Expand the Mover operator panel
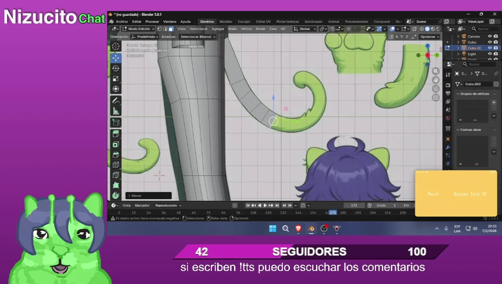The height and width of the screenshot is (284, 502). click(x=148, y=196)
